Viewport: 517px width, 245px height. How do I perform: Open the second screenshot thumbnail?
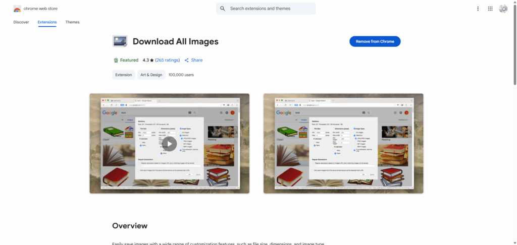point(343,143)
